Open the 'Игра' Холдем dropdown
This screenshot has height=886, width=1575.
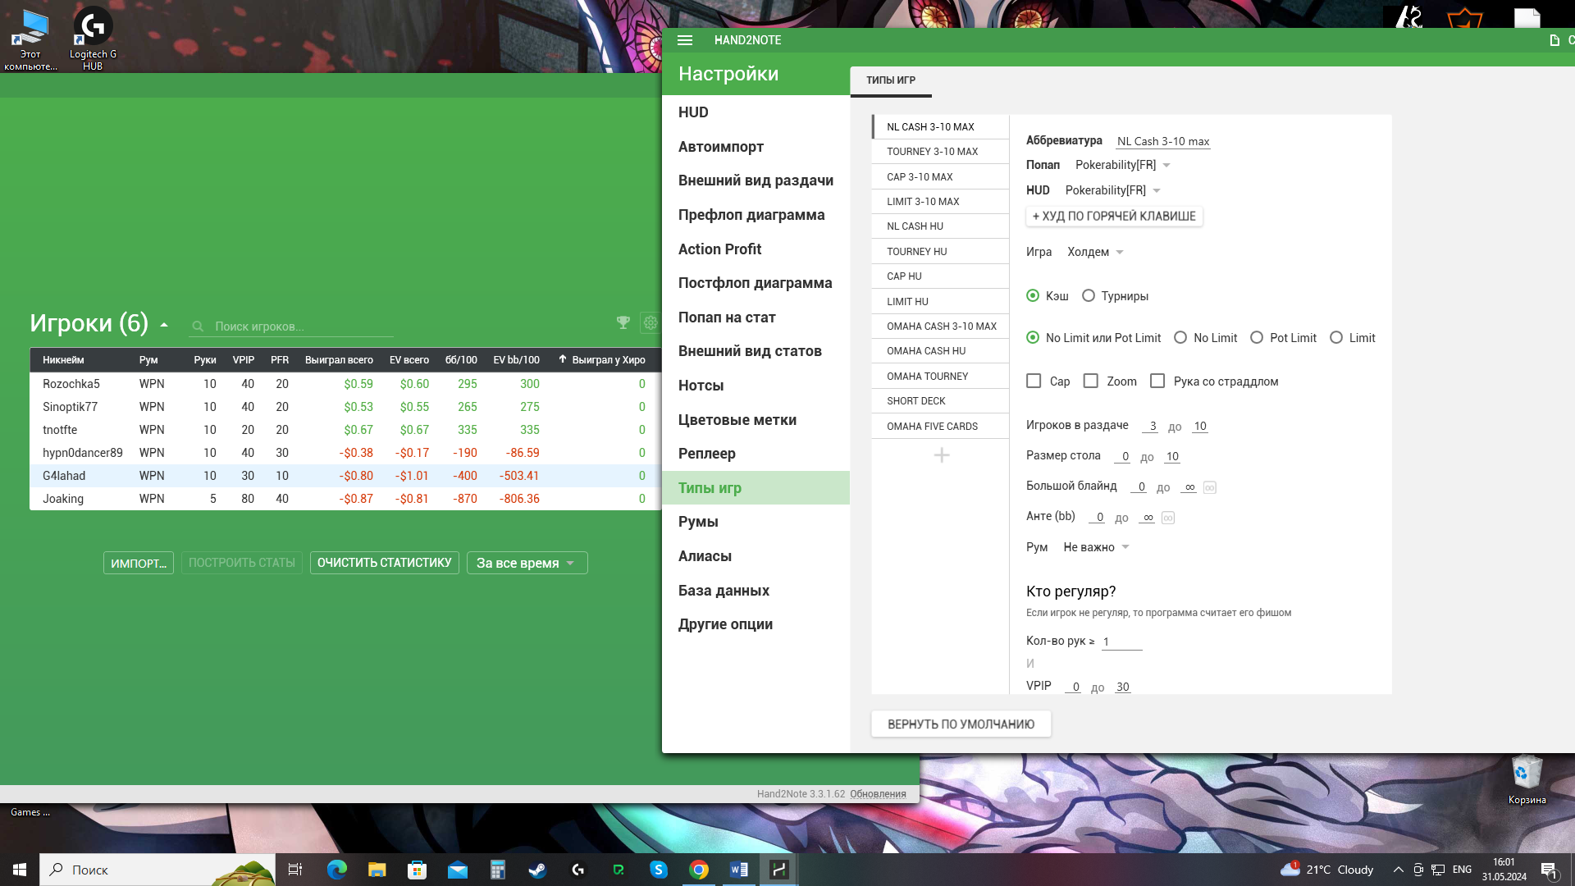pyautogui.click(x=1095, y=252)
